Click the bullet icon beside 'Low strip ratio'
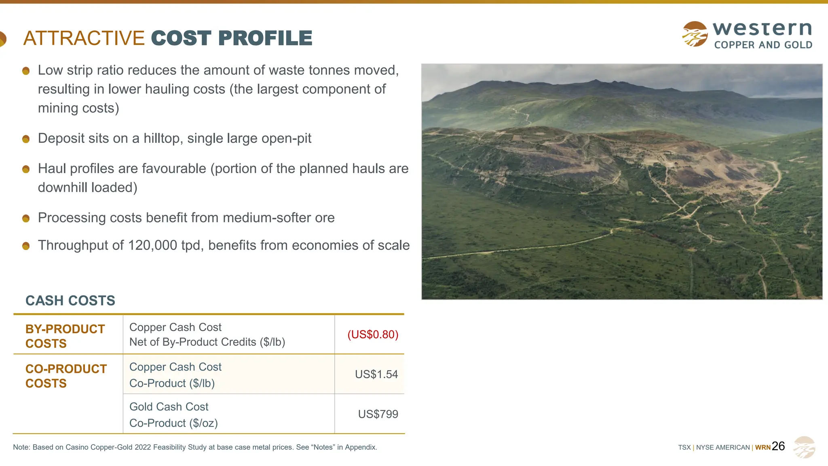Viewport: 828px width, 466px height. [x=26, y=71]
